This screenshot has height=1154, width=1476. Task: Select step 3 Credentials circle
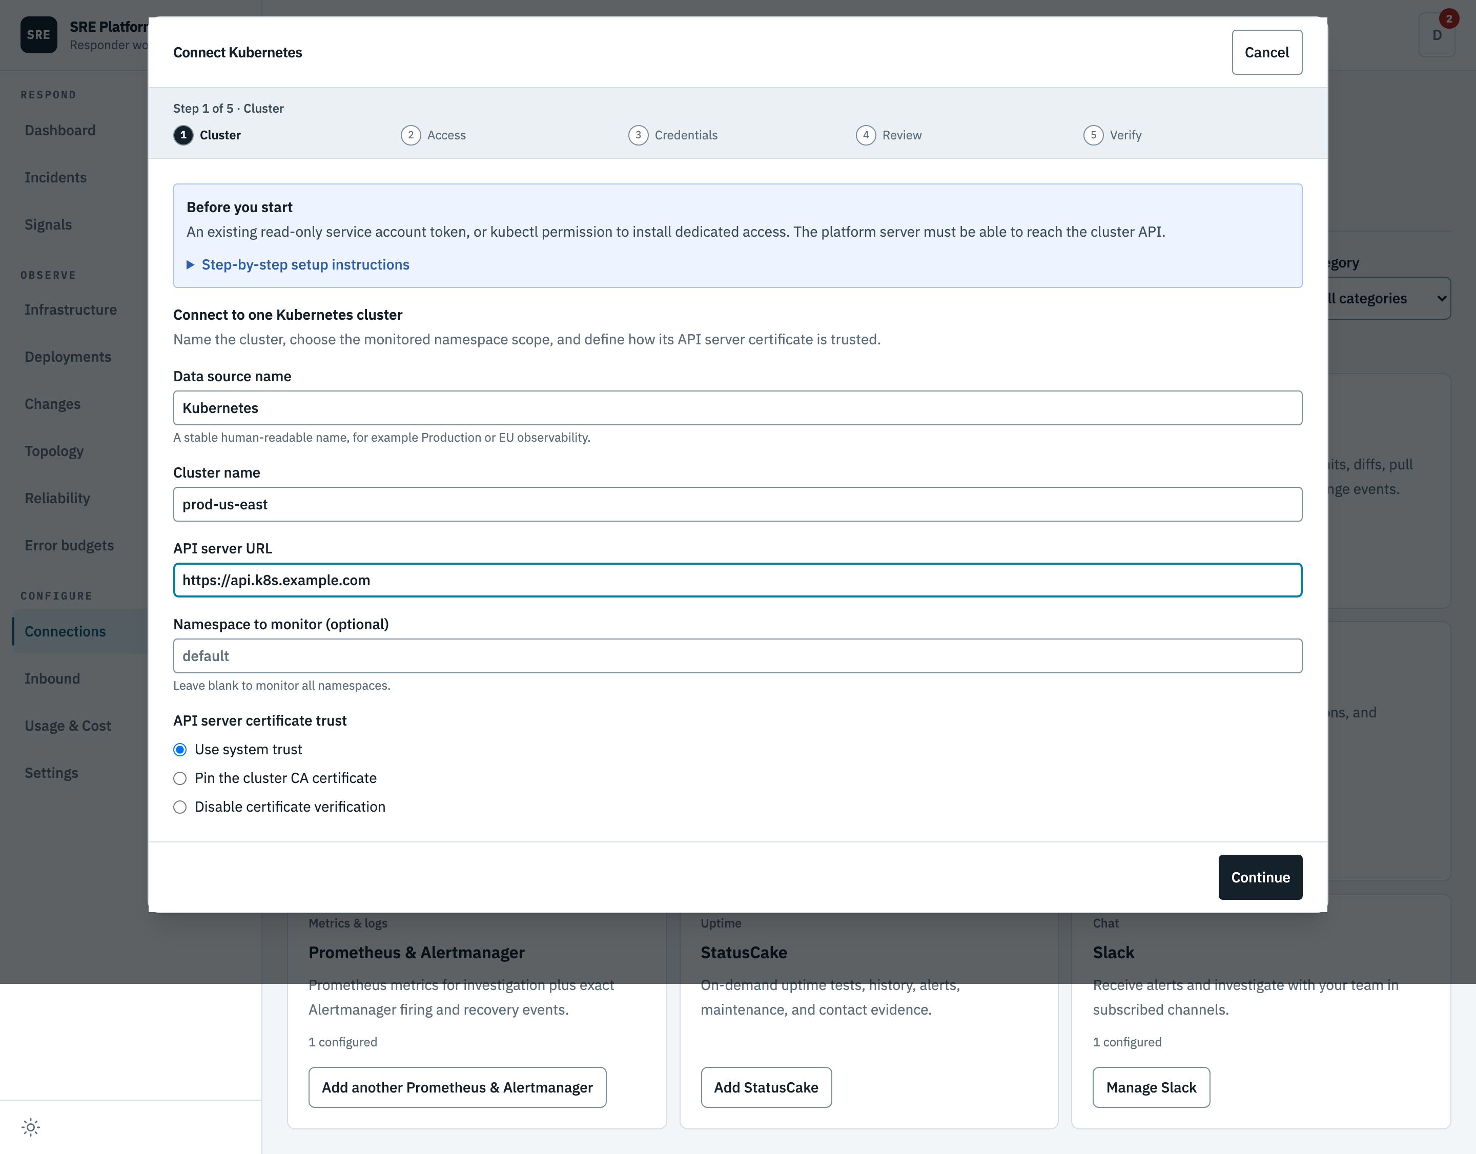(x=638, y=135)
